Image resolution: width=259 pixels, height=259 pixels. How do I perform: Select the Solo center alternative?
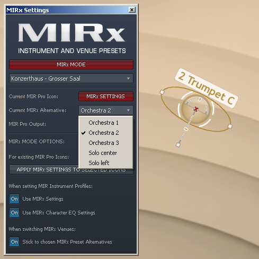tap(105, 153)
